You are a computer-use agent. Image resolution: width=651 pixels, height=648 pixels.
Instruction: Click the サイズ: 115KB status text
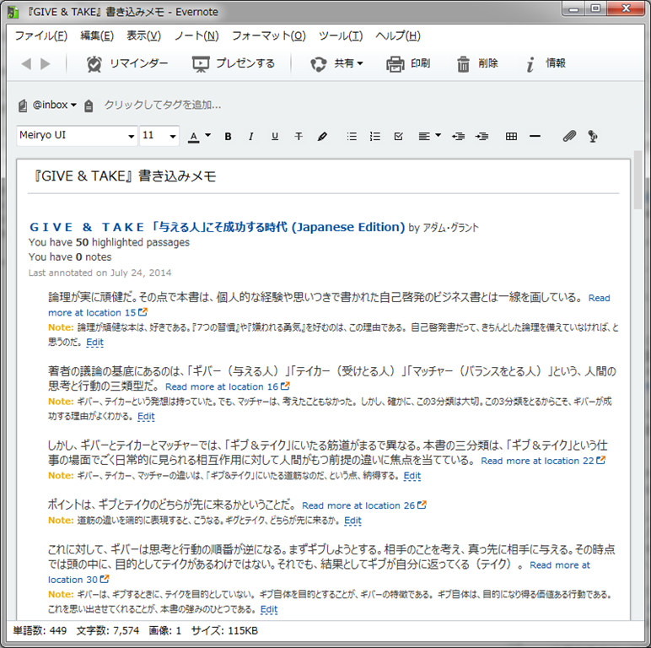coord(224,631)
